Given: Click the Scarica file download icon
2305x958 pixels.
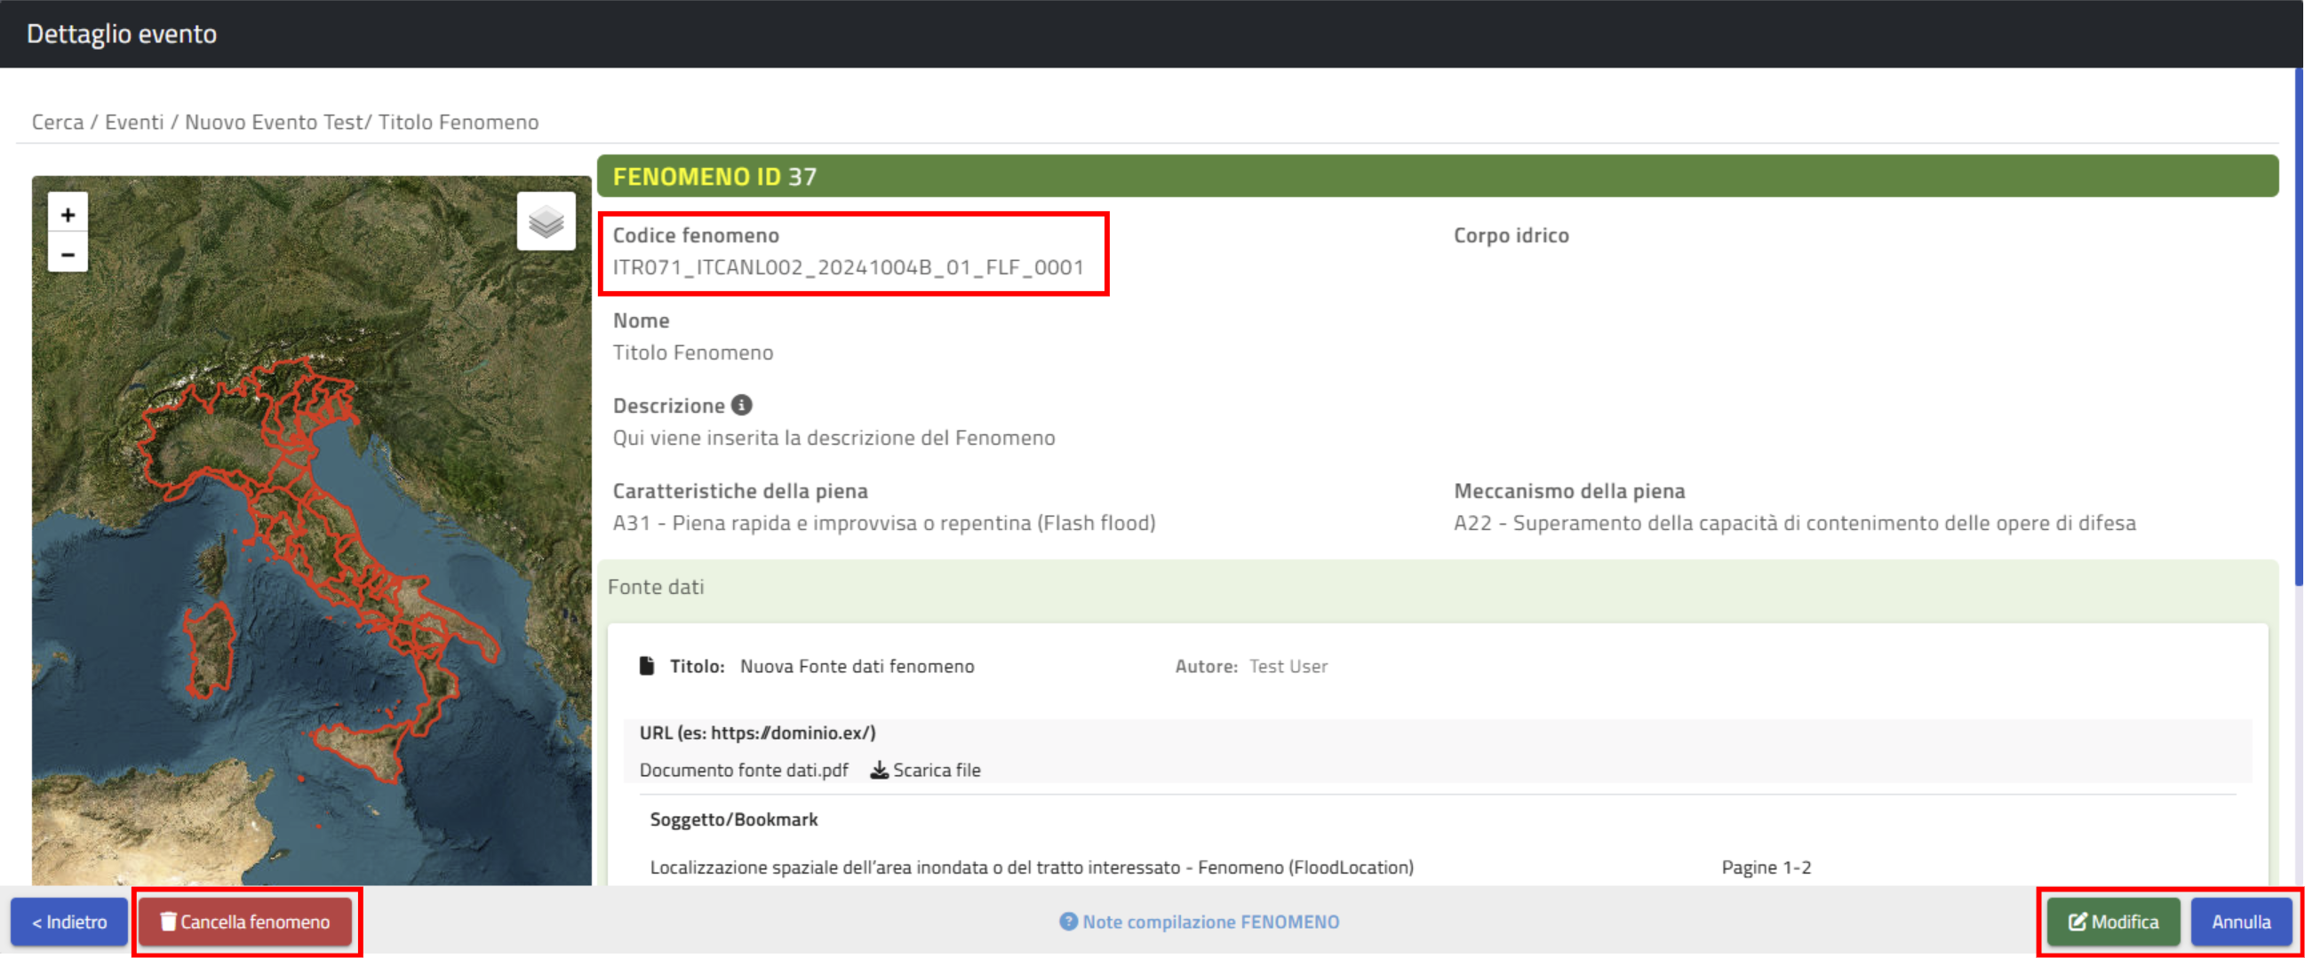Looking at the screenshot, I should (x=880, y=770).
